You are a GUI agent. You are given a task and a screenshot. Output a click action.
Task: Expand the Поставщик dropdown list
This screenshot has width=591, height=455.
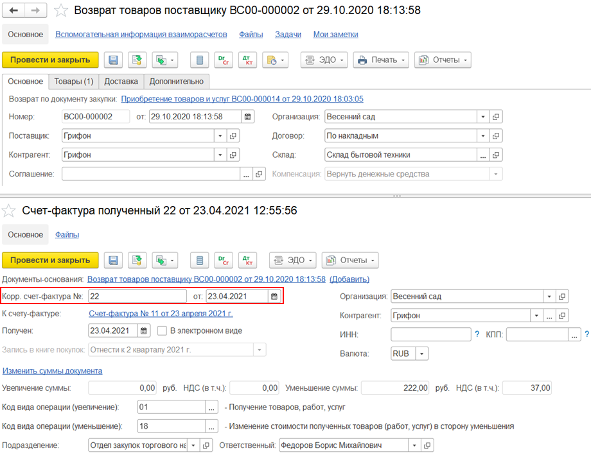[220, 136]
